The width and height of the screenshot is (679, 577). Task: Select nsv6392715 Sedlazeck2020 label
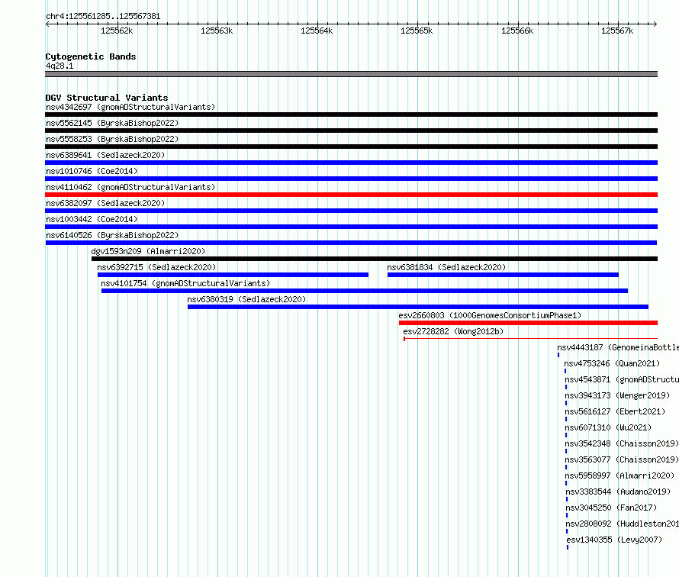coord(156,267)
